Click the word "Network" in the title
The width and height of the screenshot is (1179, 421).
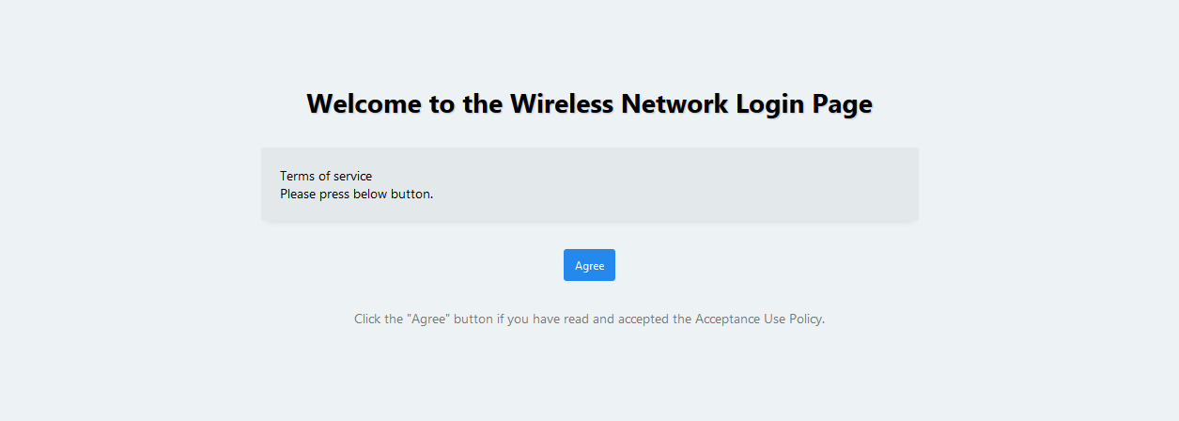pyautogui.click(x=673, y=103)
